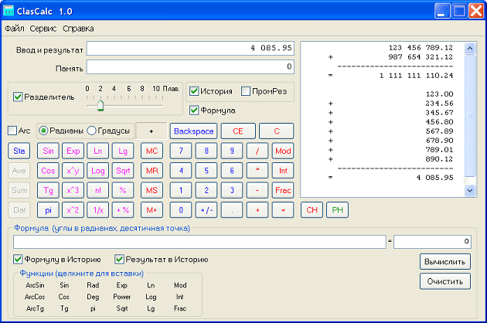
Task: Click the Exp button
Action: pos(73,151)
